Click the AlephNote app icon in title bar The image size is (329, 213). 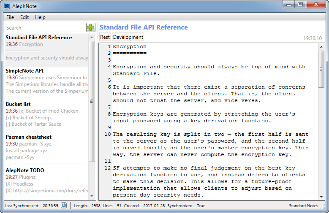(x=7, y=5)
